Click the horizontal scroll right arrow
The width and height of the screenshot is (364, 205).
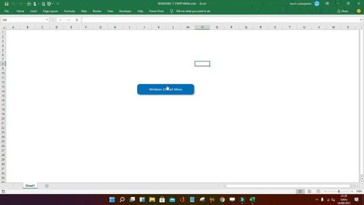357,186
